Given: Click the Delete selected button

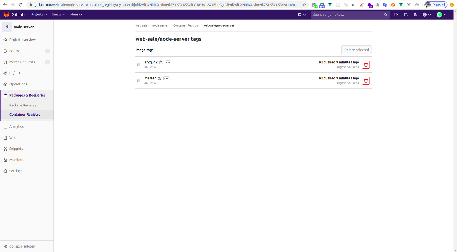Looking at the screenshot, I should [x=356, y=50].
